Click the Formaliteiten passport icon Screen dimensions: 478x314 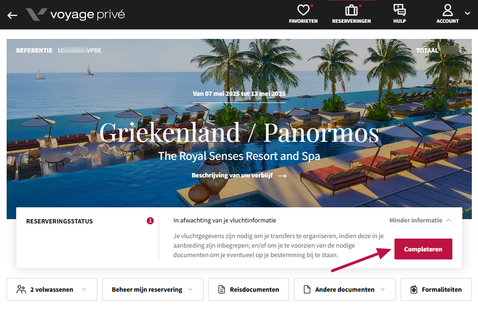coord(413,289)
